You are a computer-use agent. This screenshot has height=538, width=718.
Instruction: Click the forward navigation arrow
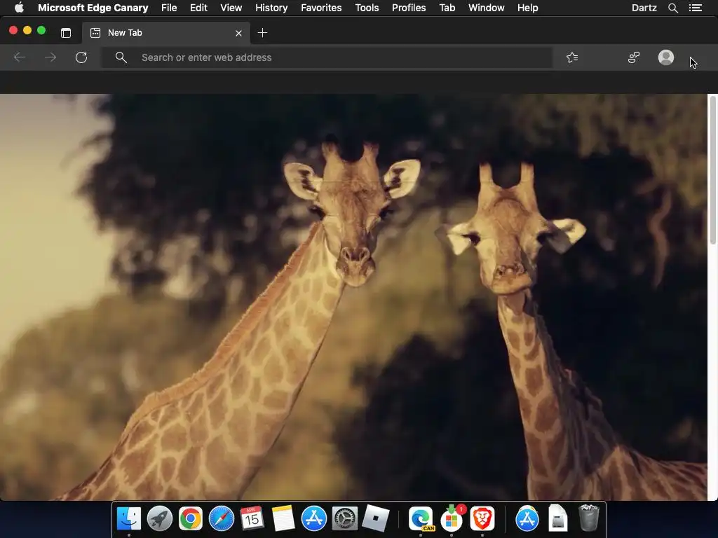[50, 57]
